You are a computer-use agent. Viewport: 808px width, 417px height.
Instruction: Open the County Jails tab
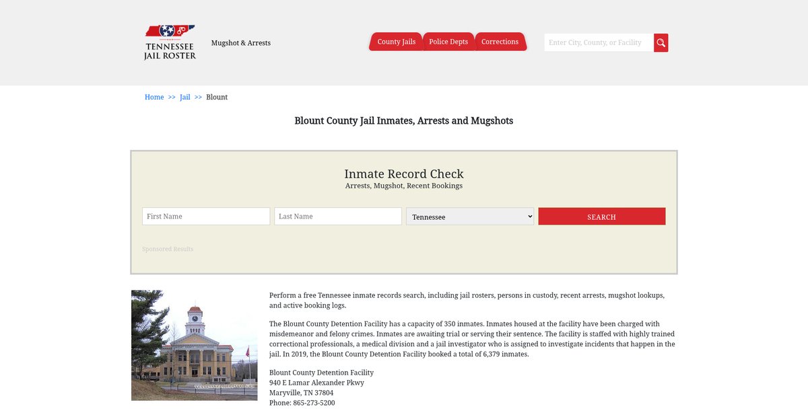coord(396,42)
